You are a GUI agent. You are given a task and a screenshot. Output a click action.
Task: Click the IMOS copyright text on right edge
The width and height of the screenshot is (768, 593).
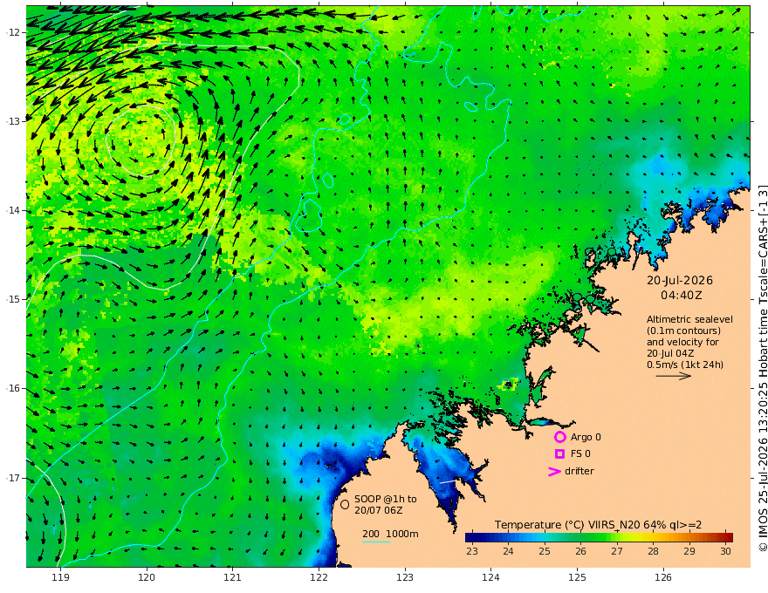click(x=763, y=367)
